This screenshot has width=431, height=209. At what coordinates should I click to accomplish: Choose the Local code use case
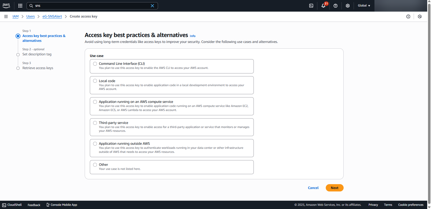point(95,81)
